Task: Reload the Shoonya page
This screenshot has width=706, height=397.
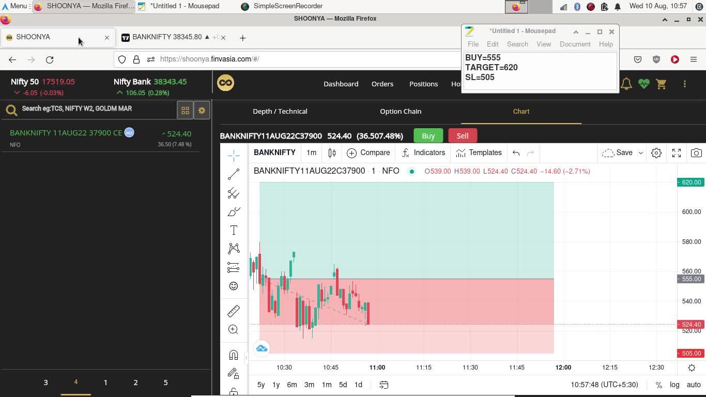Action: 50,59
